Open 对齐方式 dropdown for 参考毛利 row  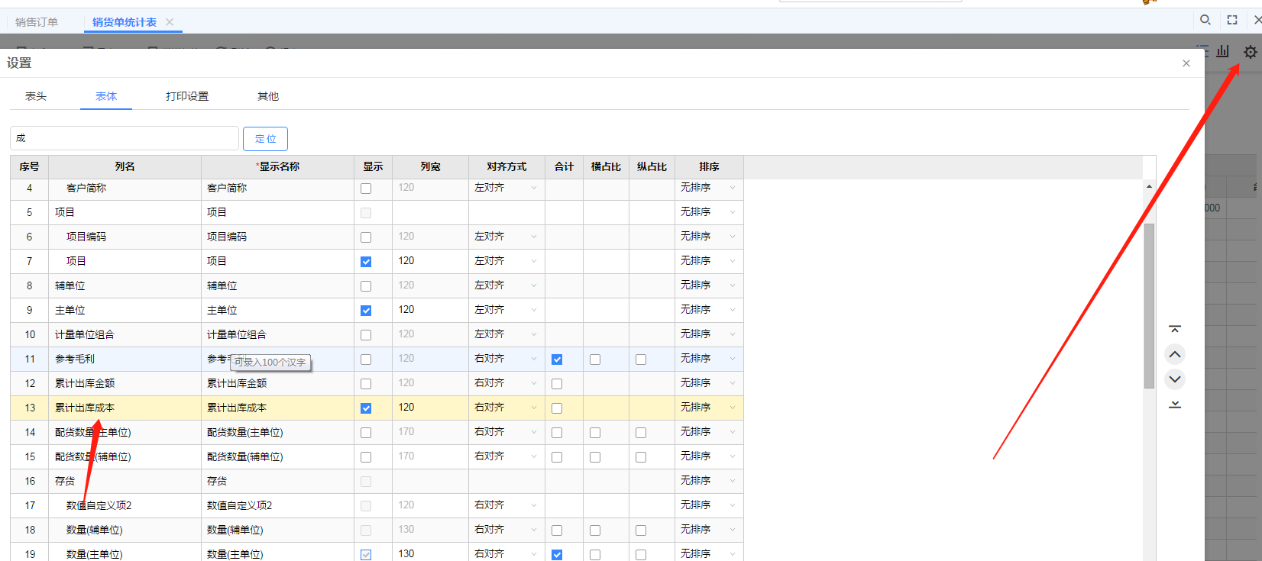(506, 359)
